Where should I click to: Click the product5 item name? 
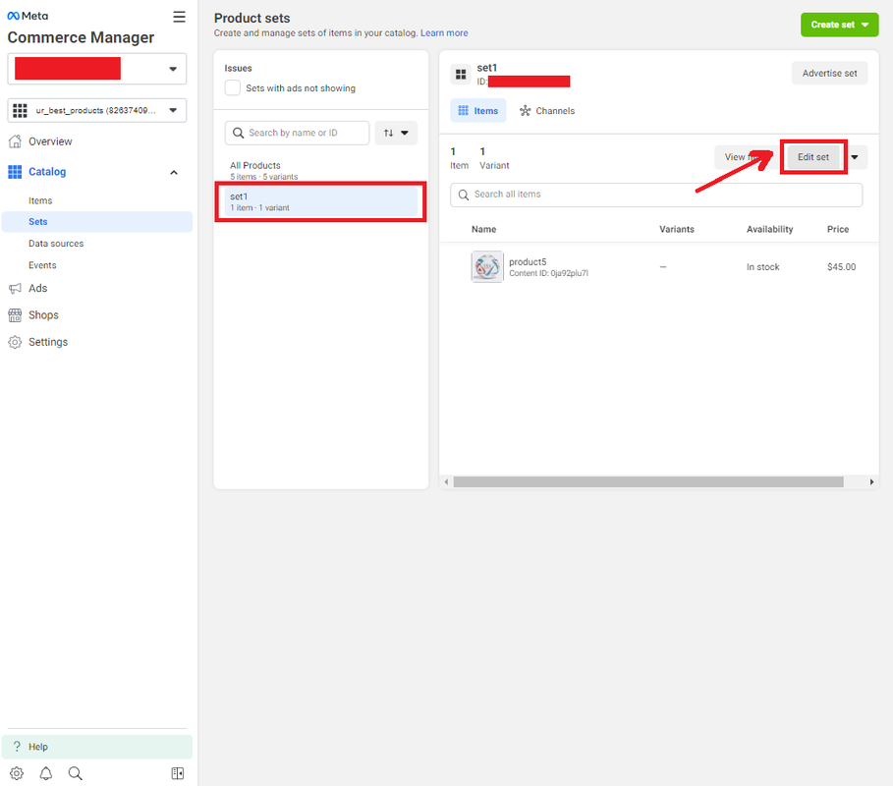tap(528, 261)
